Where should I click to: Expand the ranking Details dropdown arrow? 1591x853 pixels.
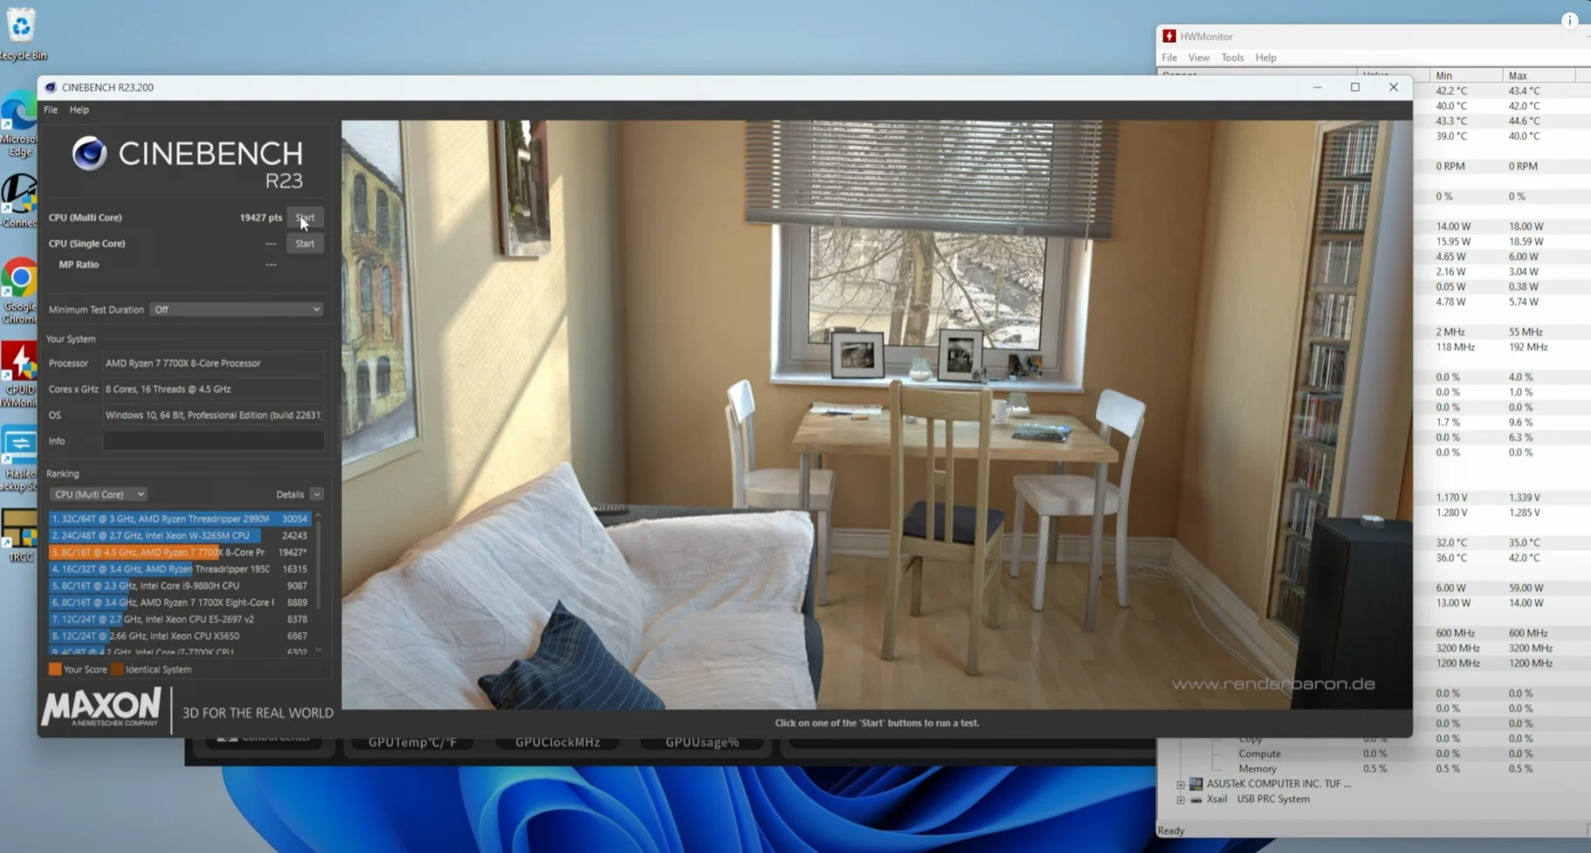[x=317, y=494]
